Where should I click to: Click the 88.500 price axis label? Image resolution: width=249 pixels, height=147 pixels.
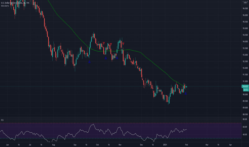point(245,114)
